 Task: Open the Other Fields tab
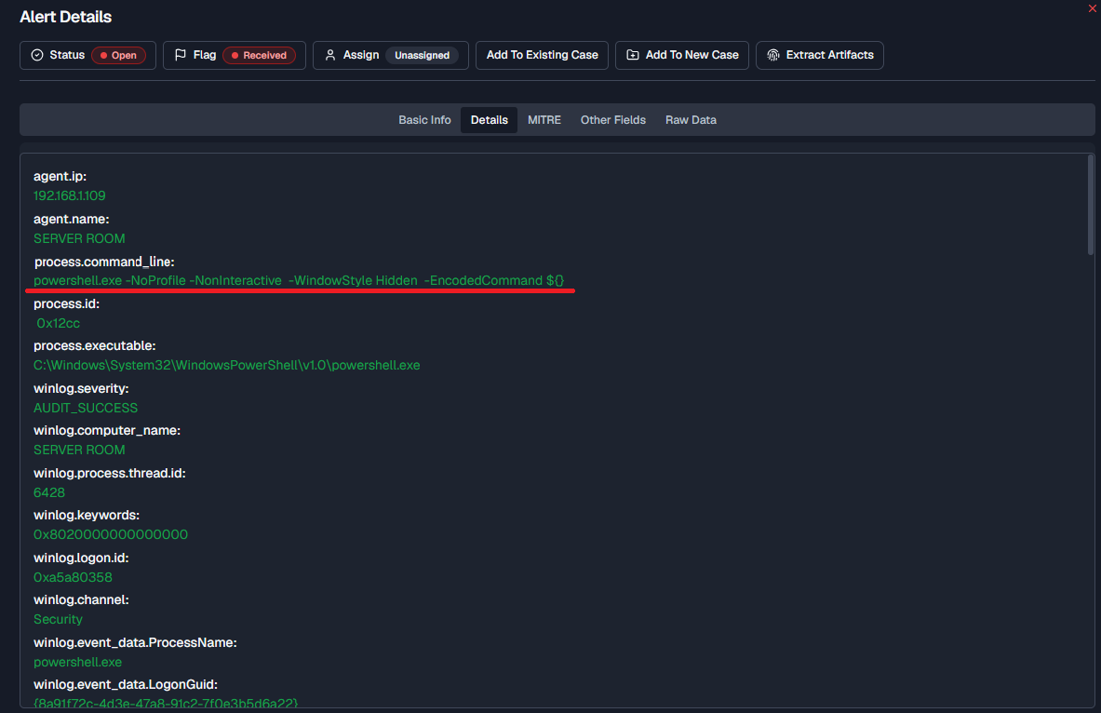(x=613, y=120)
